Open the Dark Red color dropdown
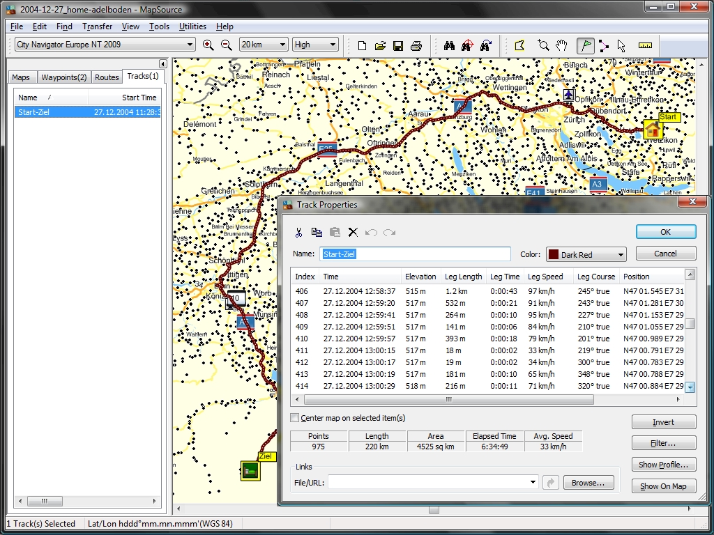This screenshot has width=714, height=535. (x=621, y=255)
